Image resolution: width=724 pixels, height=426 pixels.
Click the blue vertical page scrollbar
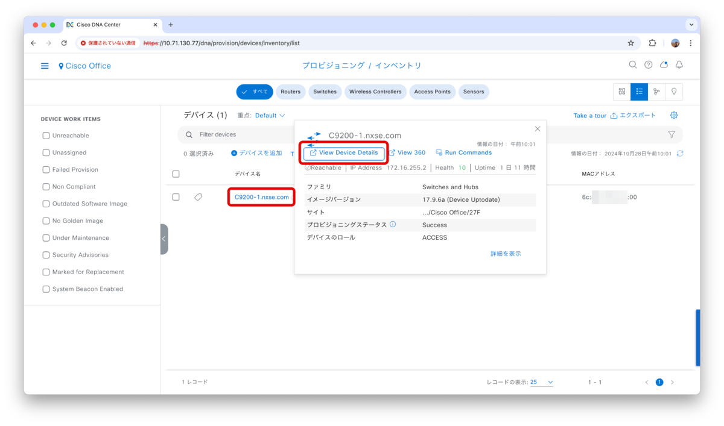pyautogui.click(x=697, y=338)
